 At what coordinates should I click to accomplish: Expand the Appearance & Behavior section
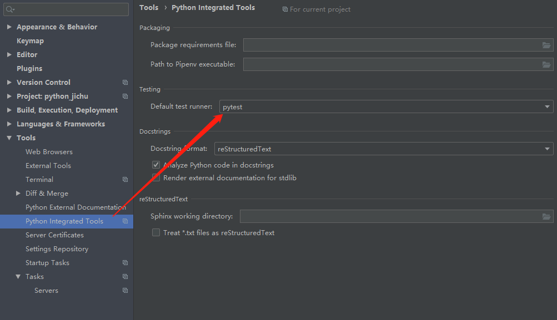pyautogui.click(x=9, y=27)
